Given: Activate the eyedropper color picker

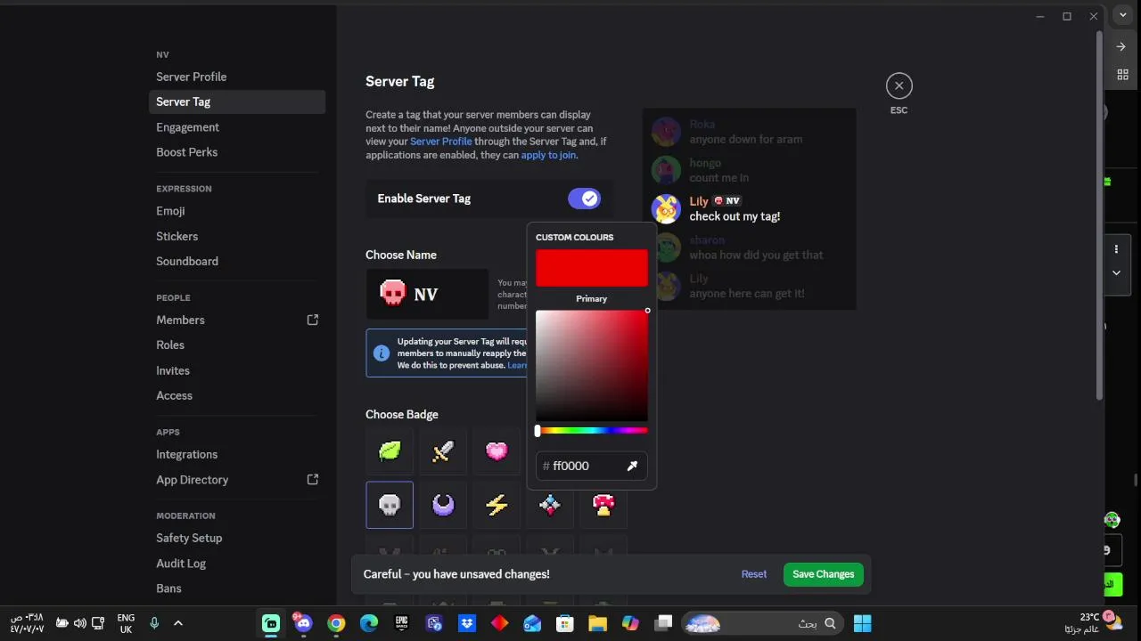Looking at the screenshot, I should click(632, 466).
